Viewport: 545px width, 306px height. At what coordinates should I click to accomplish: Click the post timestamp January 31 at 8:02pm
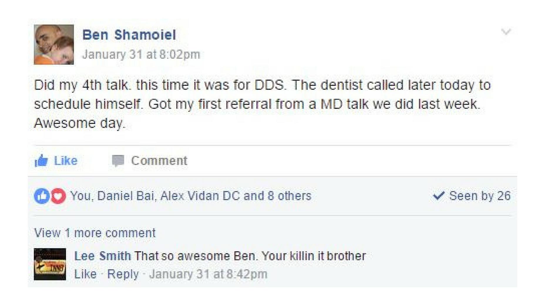point(141,55)
